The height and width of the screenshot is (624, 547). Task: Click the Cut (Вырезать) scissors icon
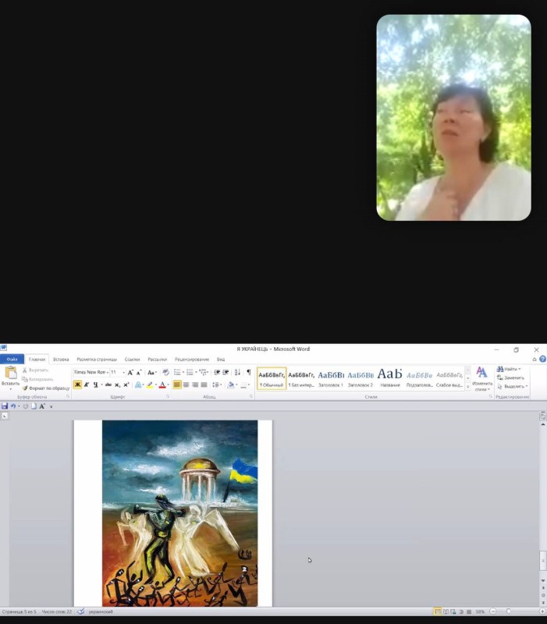25,370
